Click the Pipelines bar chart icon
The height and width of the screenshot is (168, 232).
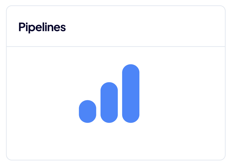pos(109,94)
